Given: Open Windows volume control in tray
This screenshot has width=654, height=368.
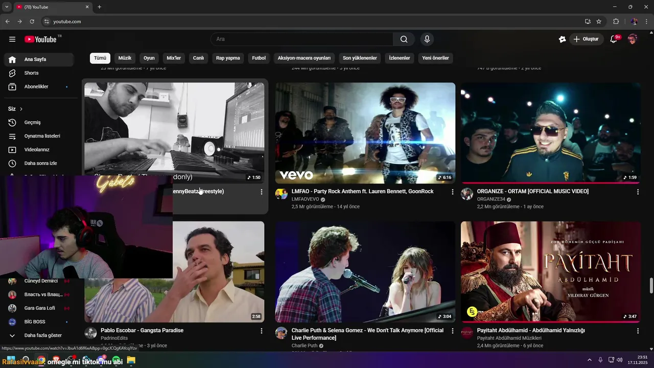Looking at the screenshot, I should point(619,360).
